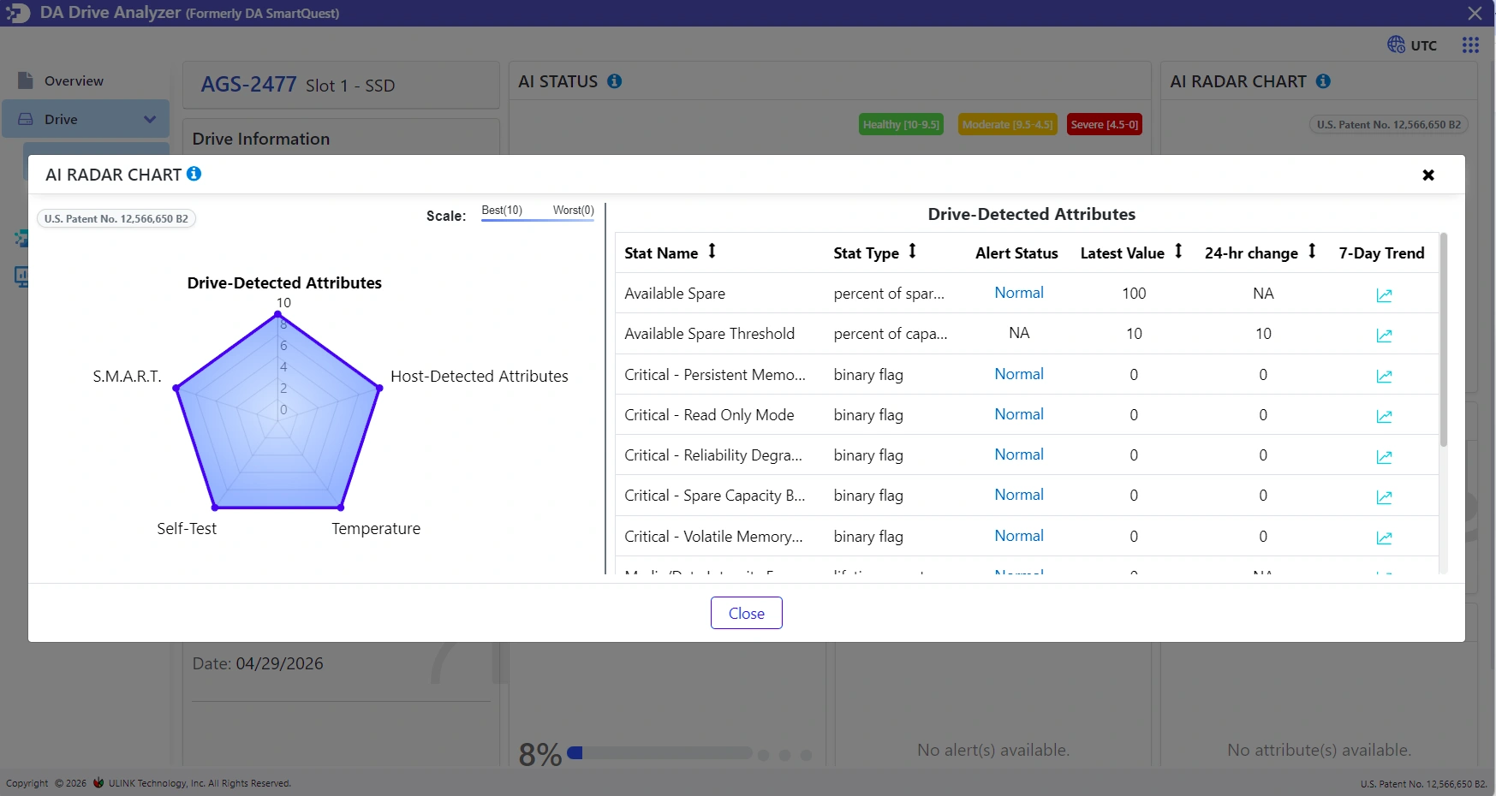Click Normal alert status for Available Spare
This screenshot has width=1496, height=796.
(1019, 293)
